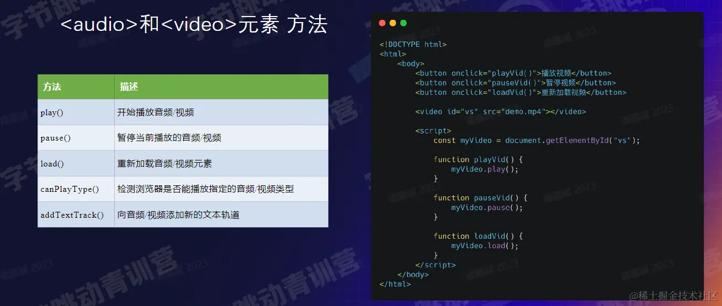Click the '<!DOCTYPE html>' code line
The height and width of the screenshot is (306, 722).
pos(413,45)
